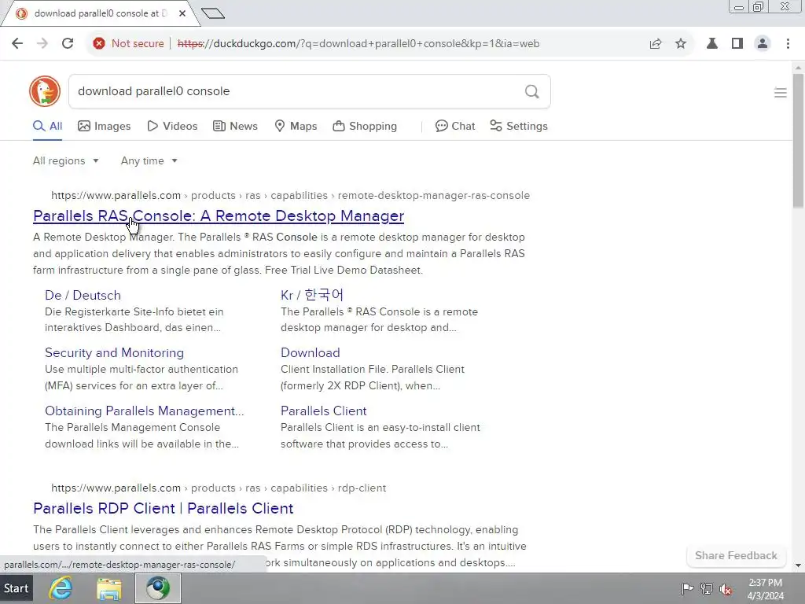Bookmark this page with the star icon
805x604 pixels.
681,44
